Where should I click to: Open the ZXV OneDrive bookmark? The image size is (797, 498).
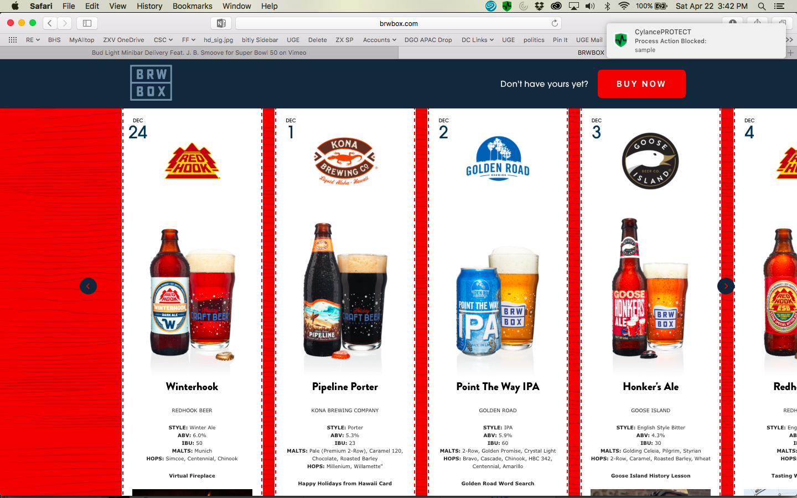[123, 40]
